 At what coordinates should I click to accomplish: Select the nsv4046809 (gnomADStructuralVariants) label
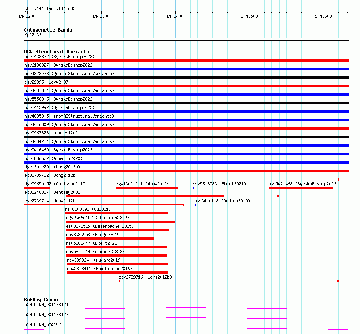69,124
